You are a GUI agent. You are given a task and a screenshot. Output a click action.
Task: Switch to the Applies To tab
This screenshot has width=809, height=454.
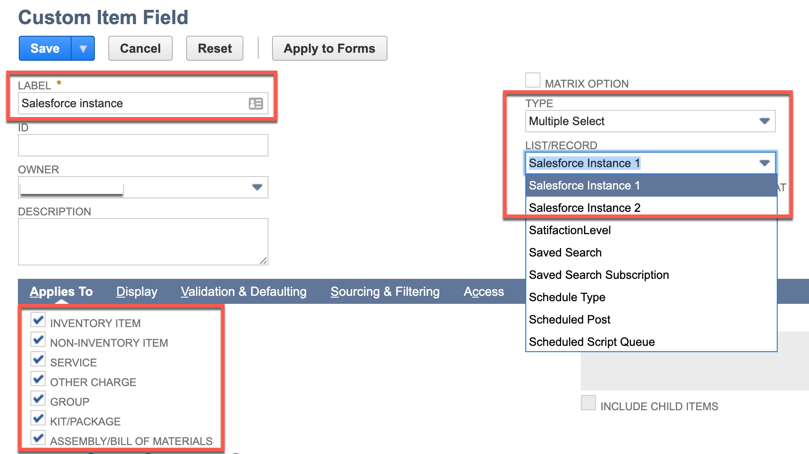tap(61, 291)
